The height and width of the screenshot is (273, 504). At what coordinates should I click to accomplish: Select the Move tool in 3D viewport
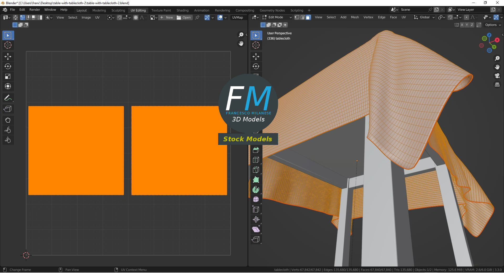[256, 57]
